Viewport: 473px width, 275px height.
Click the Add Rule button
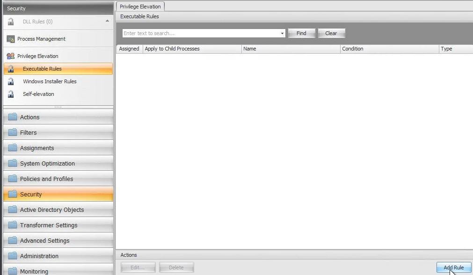454,268
